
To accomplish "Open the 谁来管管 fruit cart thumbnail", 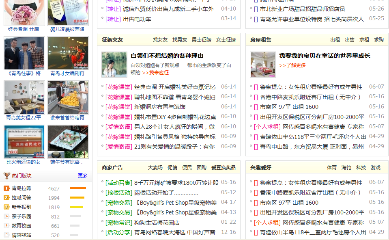I will pos(68,97).
